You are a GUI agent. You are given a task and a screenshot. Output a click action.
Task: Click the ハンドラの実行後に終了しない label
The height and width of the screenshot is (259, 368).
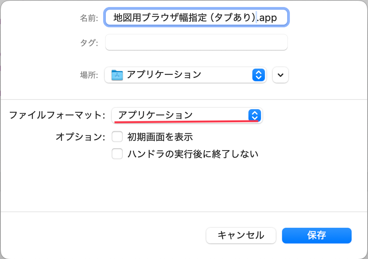click(x=193, y=154)
